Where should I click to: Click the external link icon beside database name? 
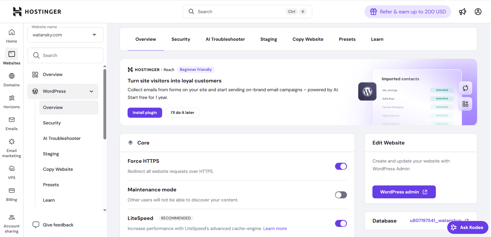pyautogui.click(x=467, y=220)
